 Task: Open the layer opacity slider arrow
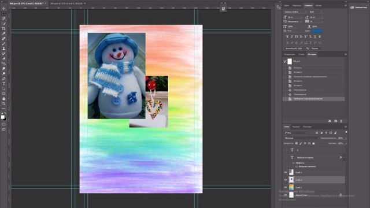(346, 138)
